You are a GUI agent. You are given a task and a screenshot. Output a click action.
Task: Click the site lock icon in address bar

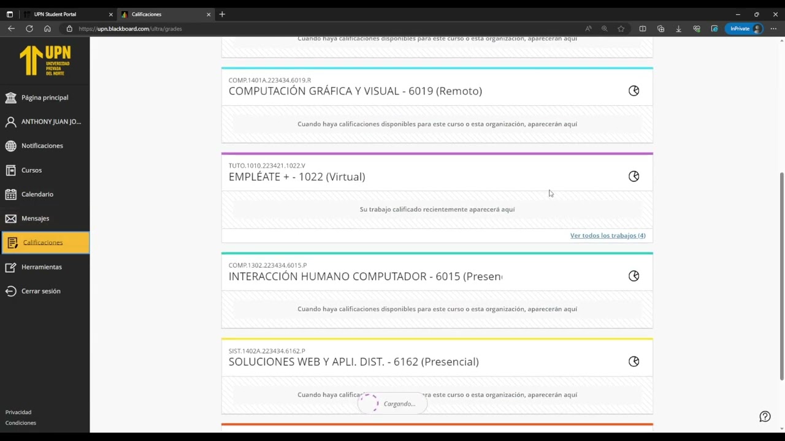point(69,28)
